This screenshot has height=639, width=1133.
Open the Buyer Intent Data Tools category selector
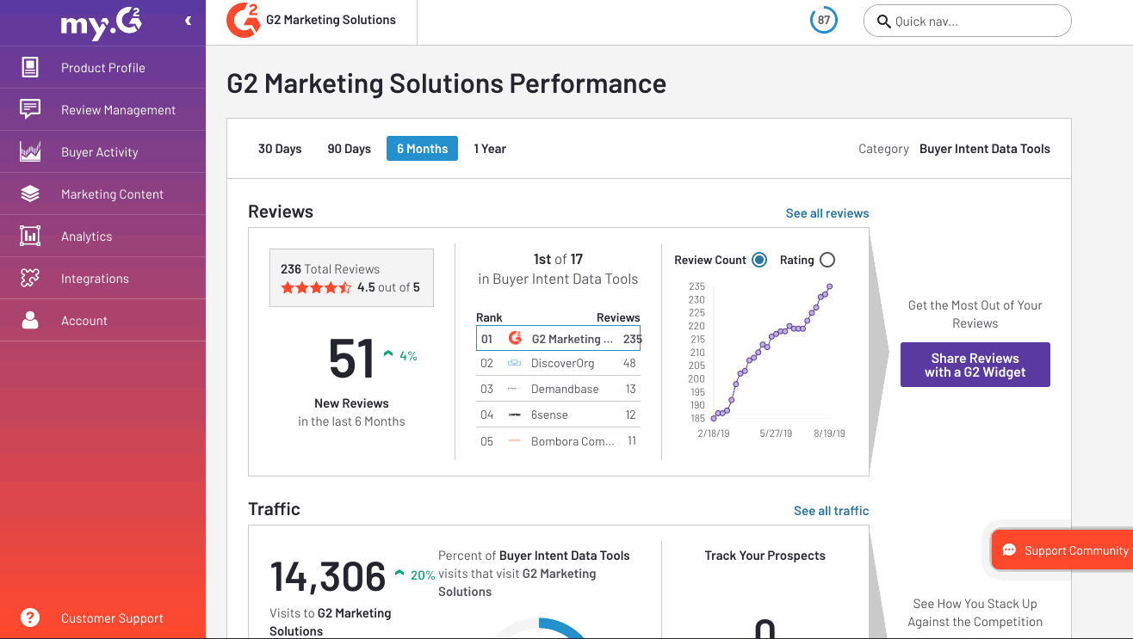click(985, 149)
